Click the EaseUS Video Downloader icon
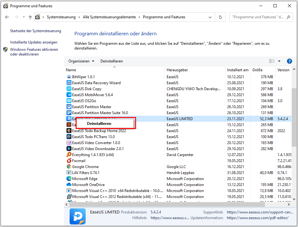The height and width of the screenshot is (227, 298). (69, 149)
